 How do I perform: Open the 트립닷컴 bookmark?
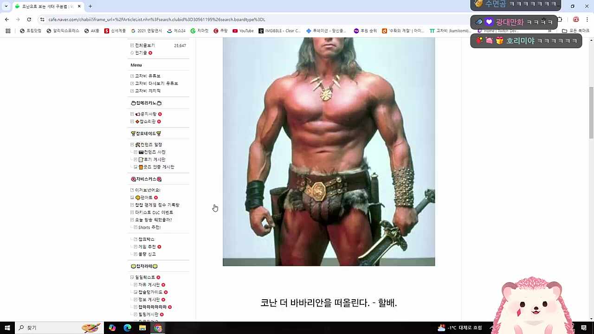31,31
